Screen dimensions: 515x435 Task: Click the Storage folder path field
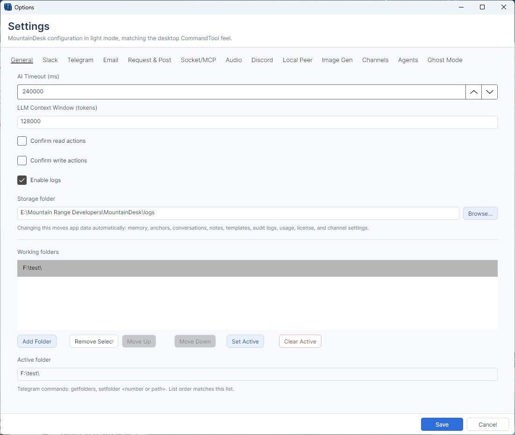coord(238,213)
